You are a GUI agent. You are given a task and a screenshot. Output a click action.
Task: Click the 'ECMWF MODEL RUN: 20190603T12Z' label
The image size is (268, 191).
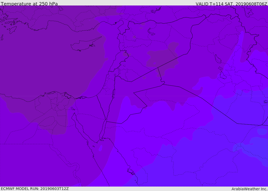pos(35,189)
